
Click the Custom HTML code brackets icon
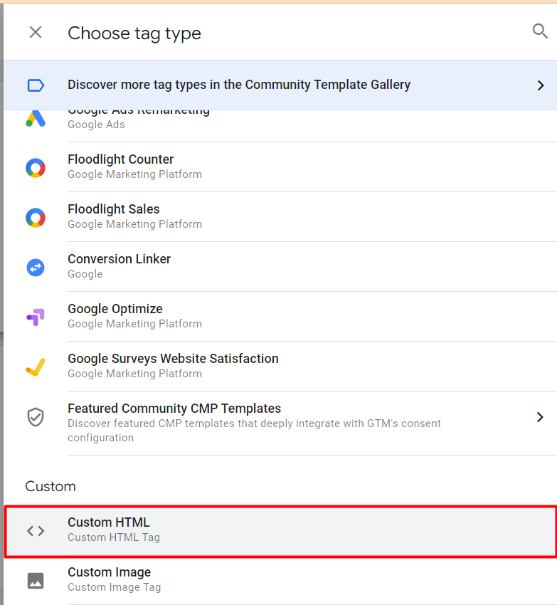click(36, 531)
